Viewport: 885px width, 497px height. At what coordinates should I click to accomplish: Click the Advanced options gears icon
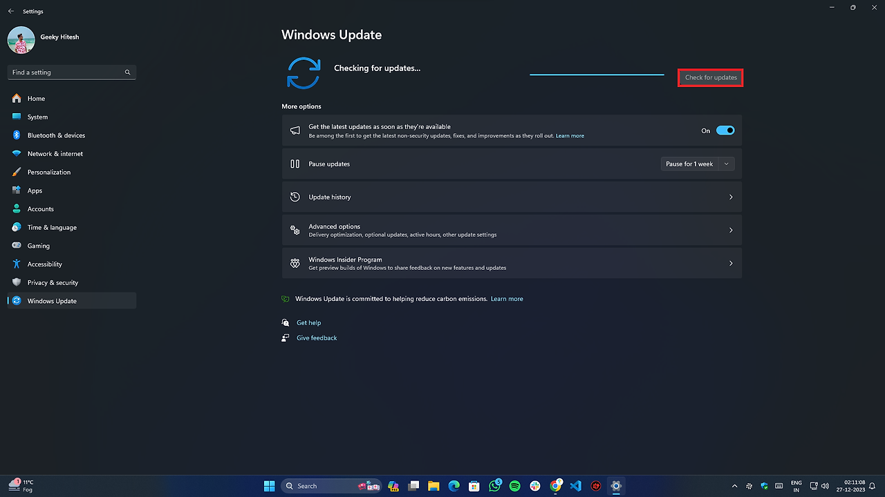coord(295,231)
